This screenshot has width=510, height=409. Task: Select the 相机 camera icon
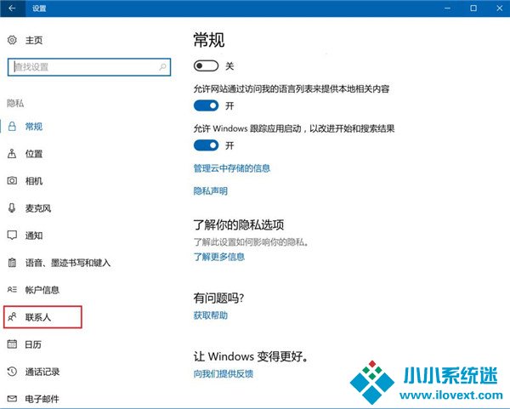[x=12, y=180]
